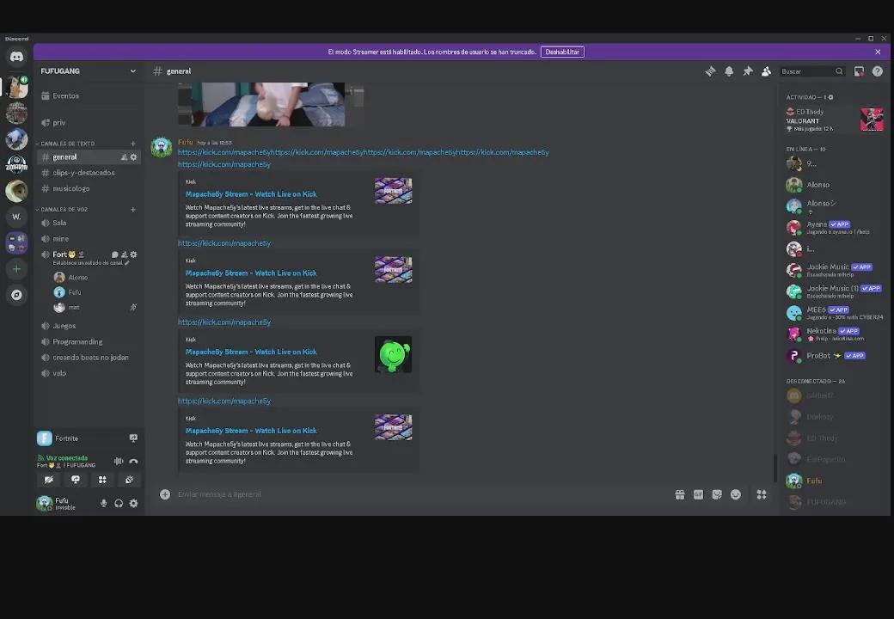Open the musicologo text channel
The width and height of the screenshot is (894, 619).
71,188
